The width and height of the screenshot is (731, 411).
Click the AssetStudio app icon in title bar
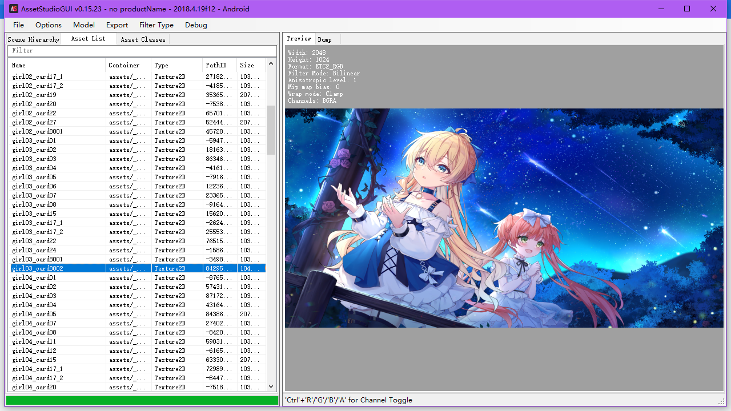(13, 9)
